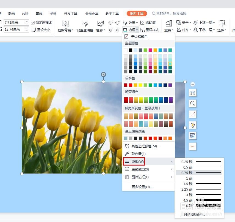The image size is (235, 222).
Task: Switch to the View (视图) tab
Action: [x=53, y=14]
